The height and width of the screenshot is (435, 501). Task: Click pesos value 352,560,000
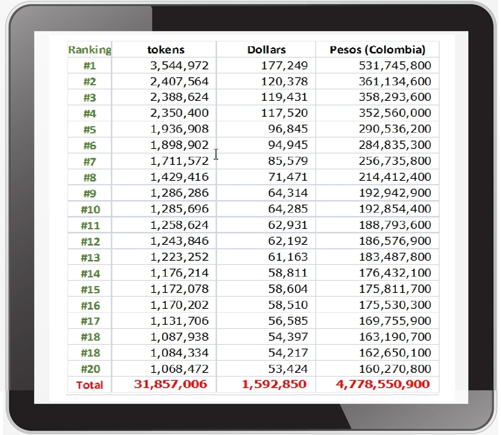(395, 113)
